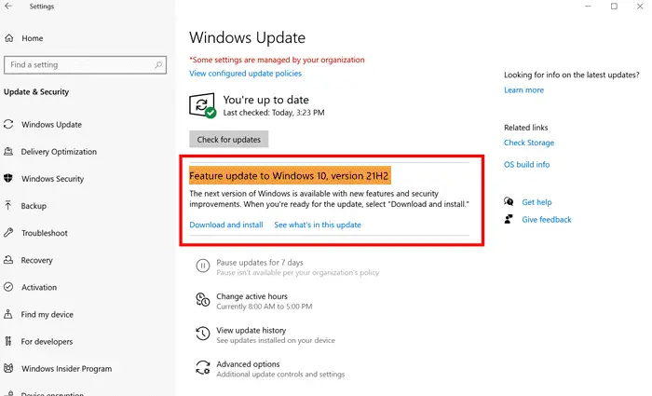Click the Delivery Optimization icon
The image size is (652, 396).
pyautogui.click(x=8, y=151)
